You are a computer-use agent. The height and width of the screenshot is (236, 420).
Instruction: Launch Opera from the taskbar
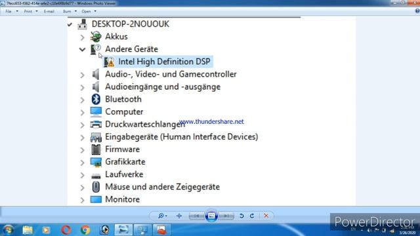(66, 230)
